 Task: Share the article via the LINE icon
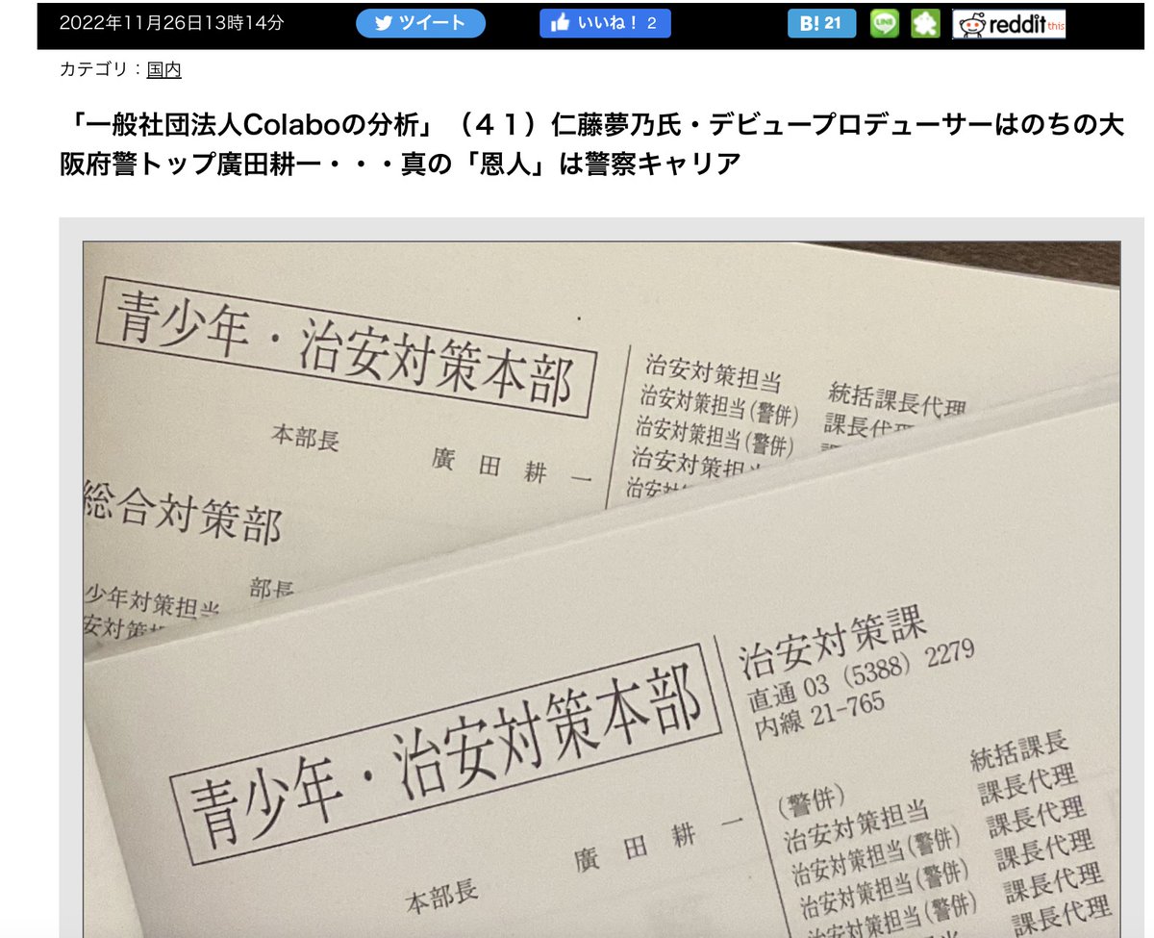[885, 23]
